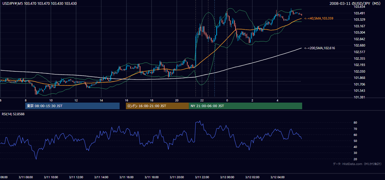Click the 200 SMA 102.616 label
This screenshot has height=180, width=385.
tap(320, 48)
